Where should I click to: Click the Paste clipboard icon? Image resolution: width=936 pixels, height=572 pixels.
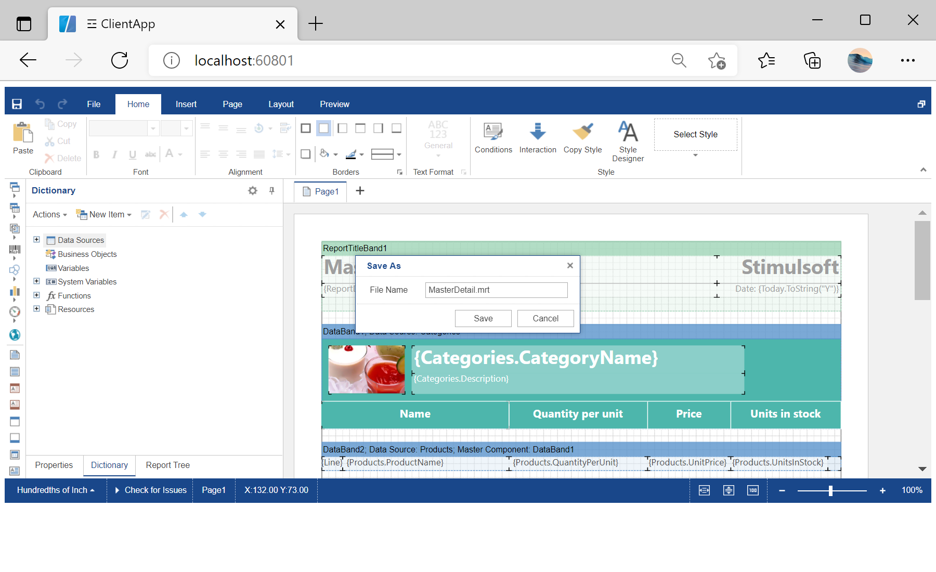[23, 132]
